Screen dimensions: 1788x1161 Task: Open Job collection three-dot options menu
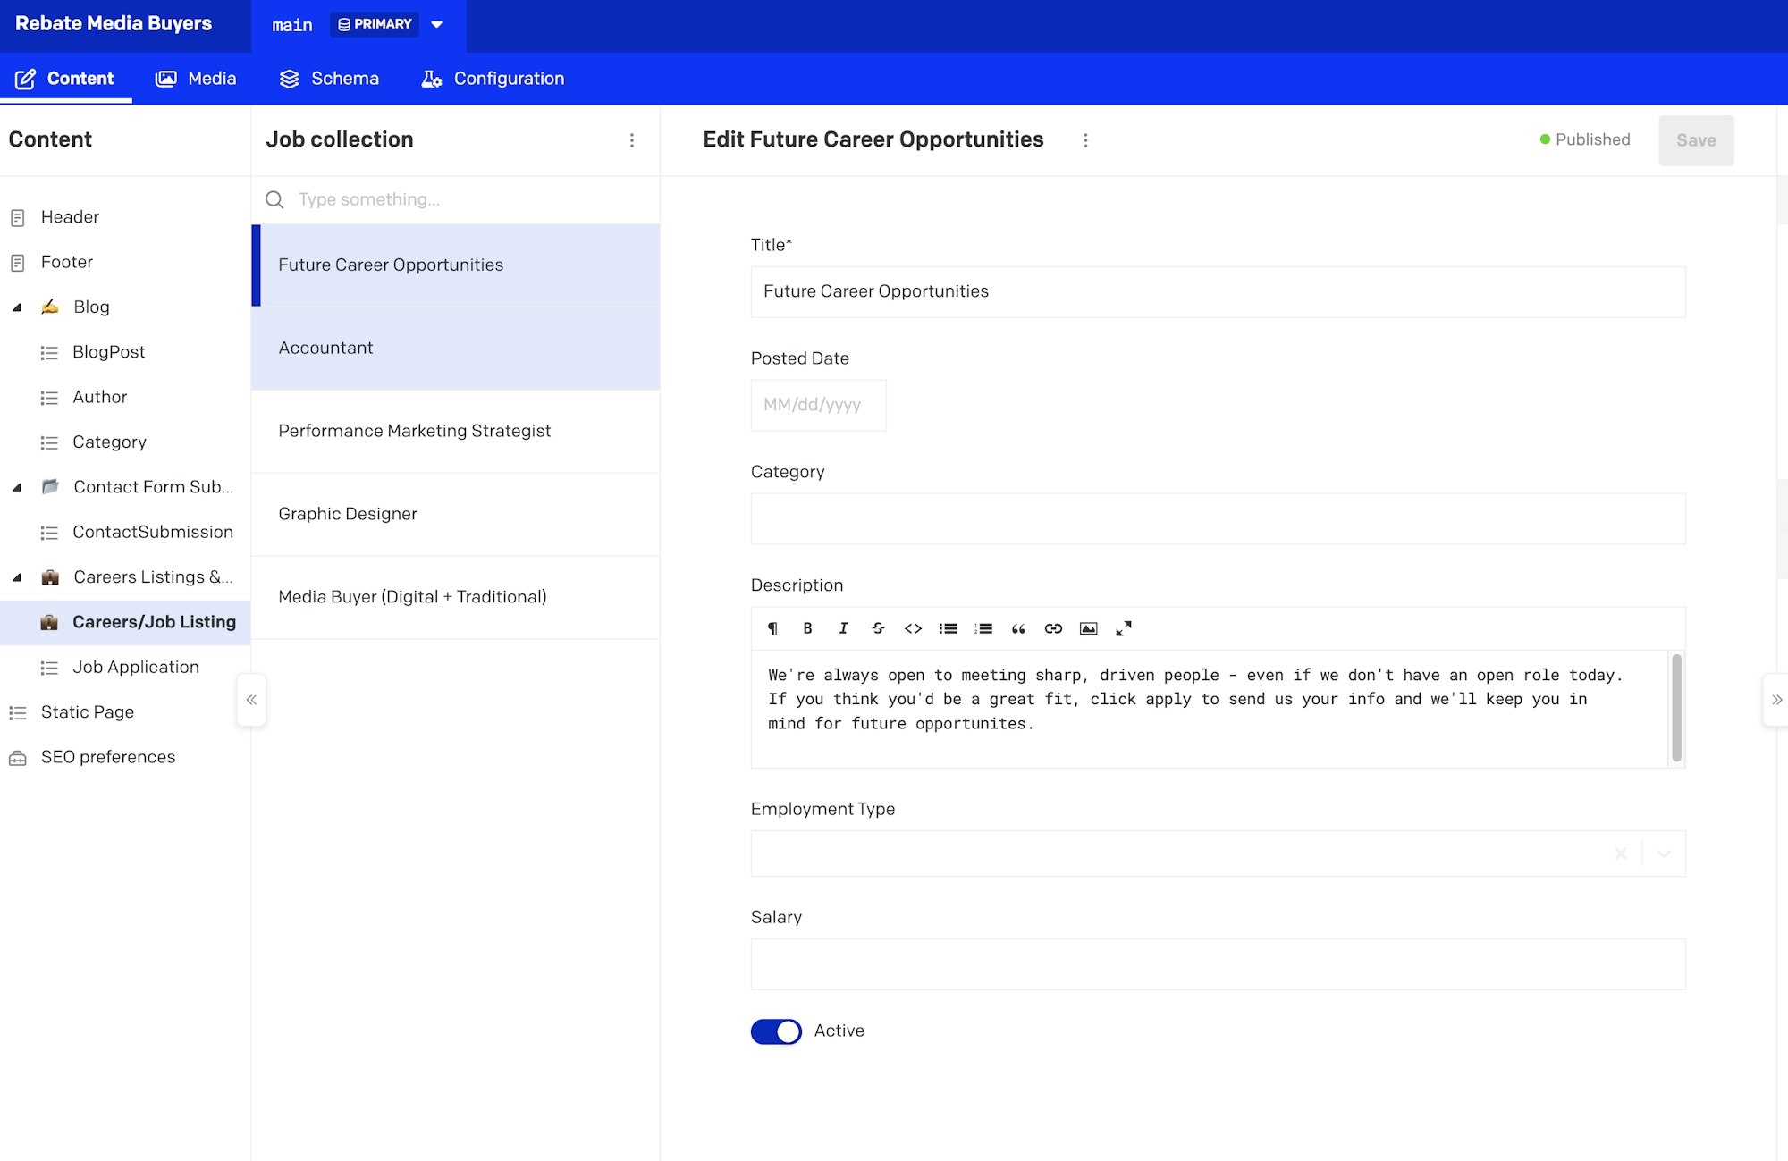tap(632, 140)
